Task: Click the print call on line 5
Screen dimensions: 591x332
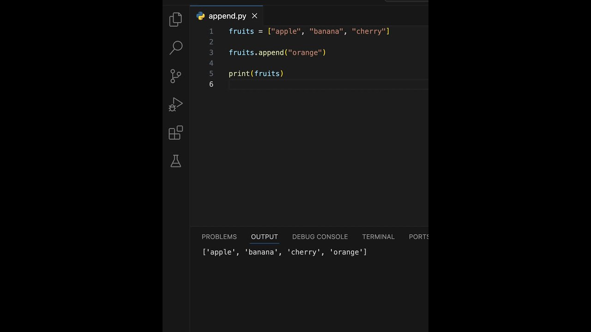Action: coord(239,74)
